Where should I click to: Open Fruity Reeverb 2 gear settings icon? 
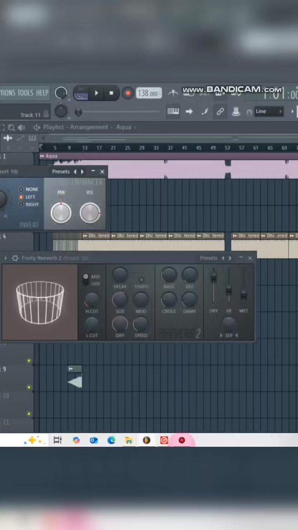coord(15,258)
